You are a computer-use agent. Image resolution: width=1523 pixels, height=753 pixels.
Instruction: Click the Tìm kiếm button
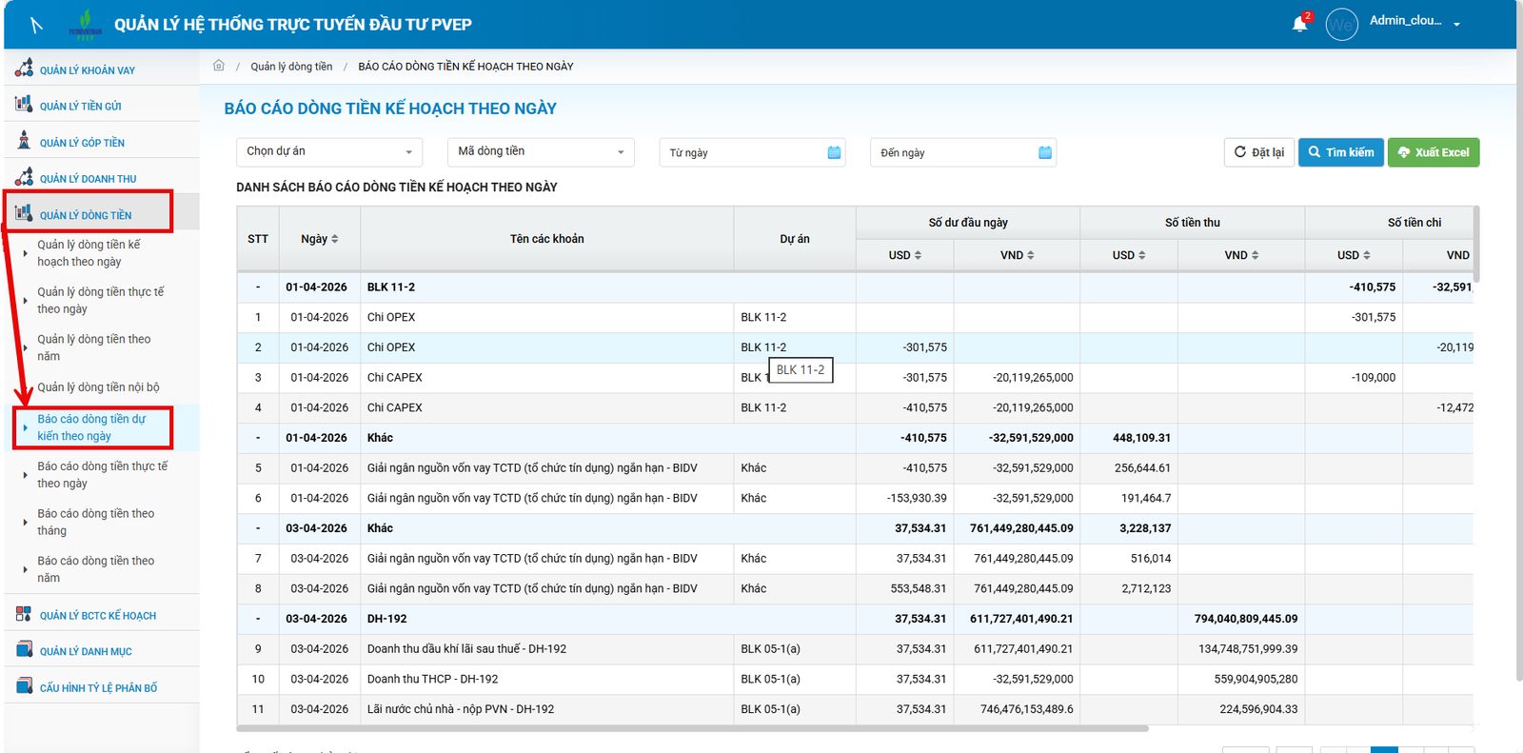[x=1340, y=152]
